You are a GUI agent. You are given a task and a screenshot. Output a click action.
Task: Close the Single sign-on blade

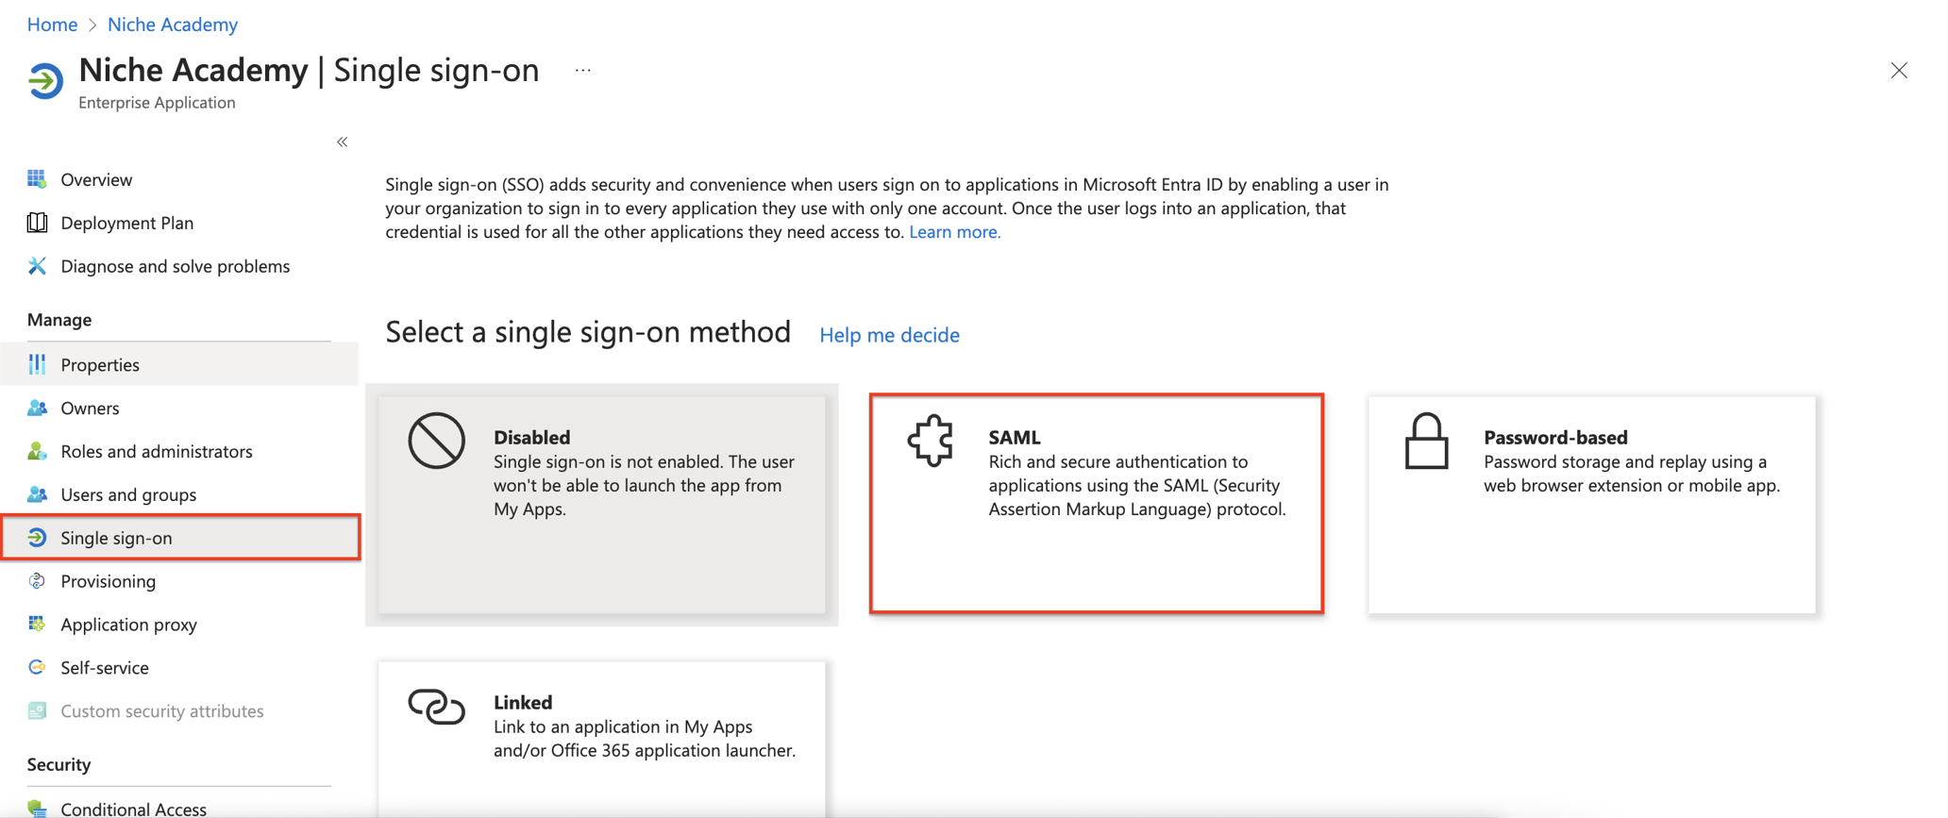coord(1899,71)
